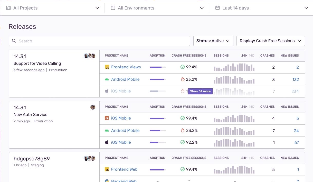Click the Frontend Views adoption progress bar

[158, 67]
